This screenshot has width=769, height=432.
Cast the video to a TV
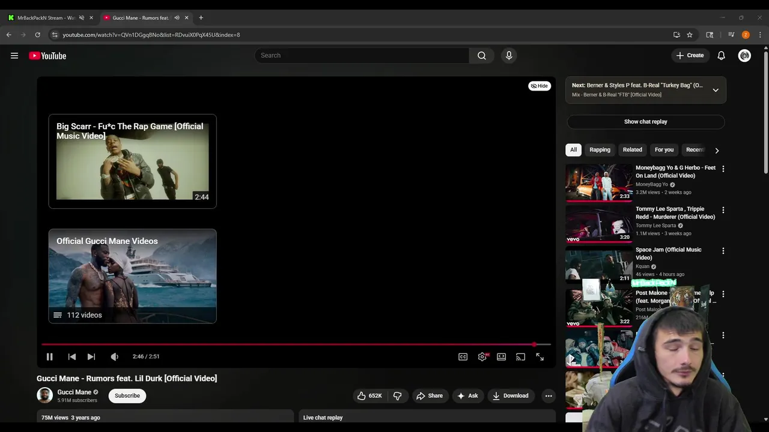tap(520, 357)
